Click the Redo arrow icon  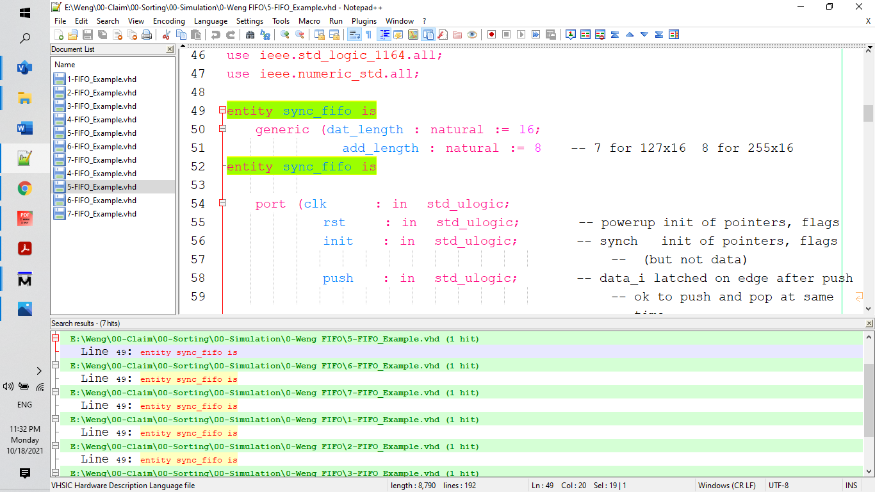[231, 35]
